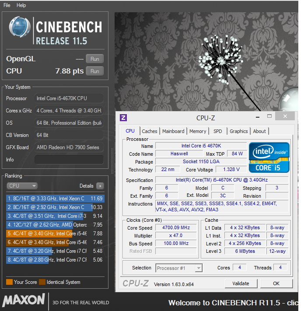Minimize the CPU-Z window
The width and height of the screenshot is (304, 311).
[258, 117]
